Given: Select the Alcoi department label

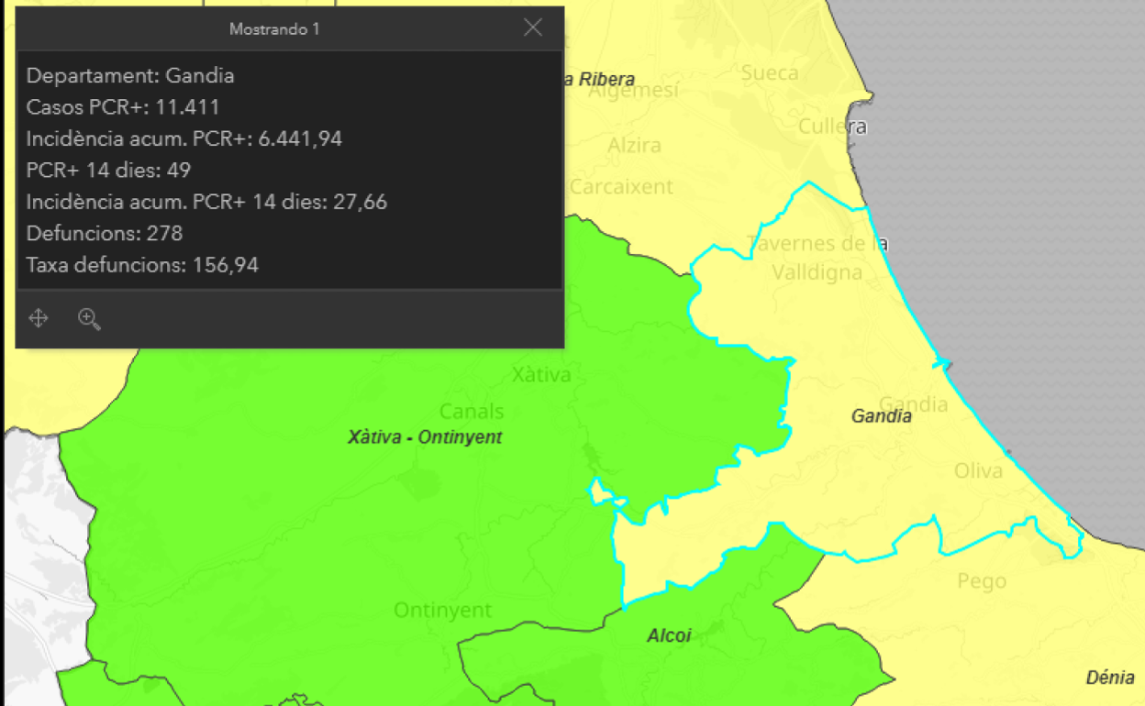Looking at the screenshot, I should pos(669,635).
